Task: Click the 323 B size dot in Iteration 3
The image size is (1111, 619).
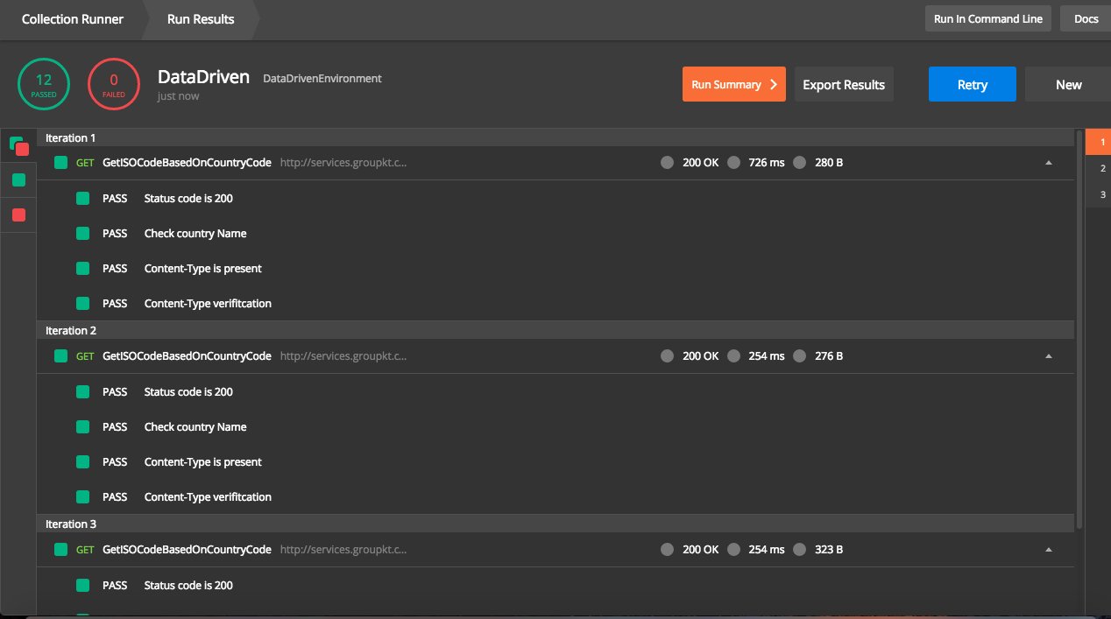Action: [799, 549]
